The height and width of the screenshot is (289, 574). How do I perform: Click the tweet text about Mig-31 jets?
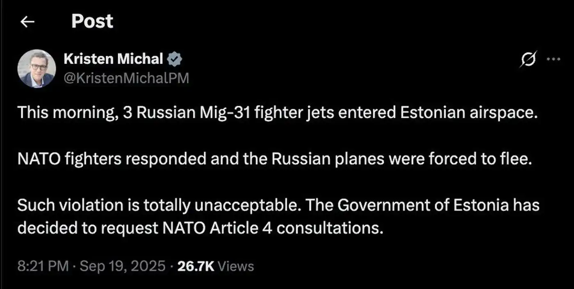[277, 112]
